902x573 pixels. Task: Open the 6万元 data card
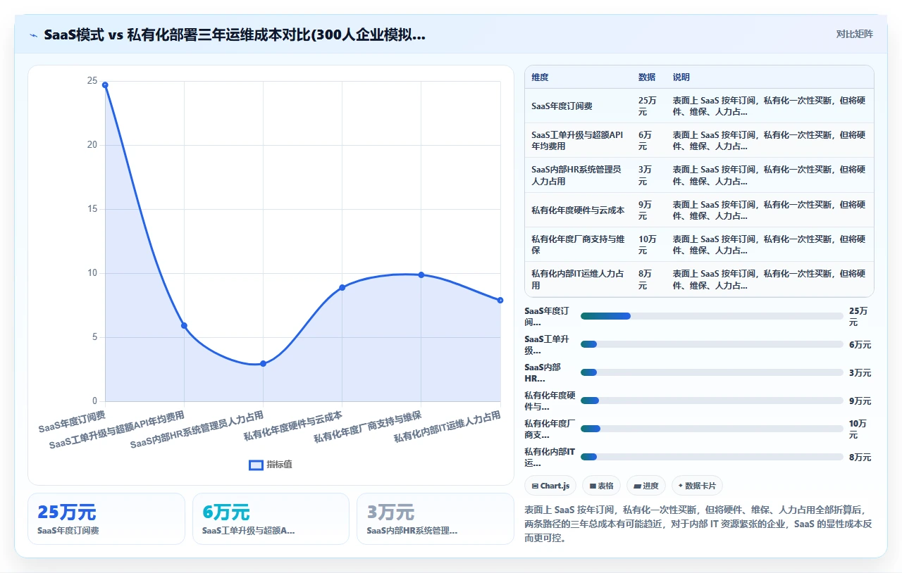pyautogui.click(x=271, y=519)
